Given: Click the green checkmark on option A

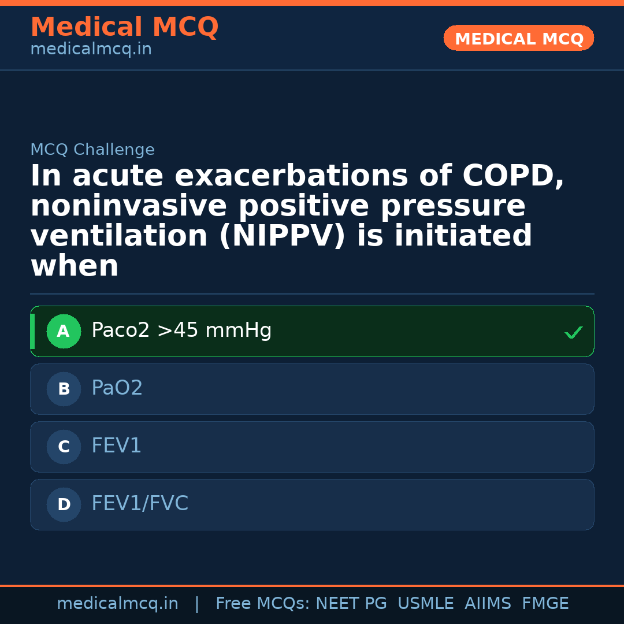Looking at the screenshot, I should pos(573,332).
